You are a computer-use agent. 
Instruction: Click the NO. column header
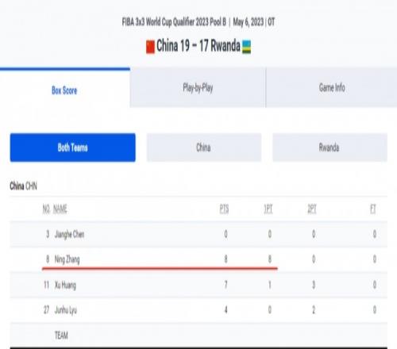46,209
